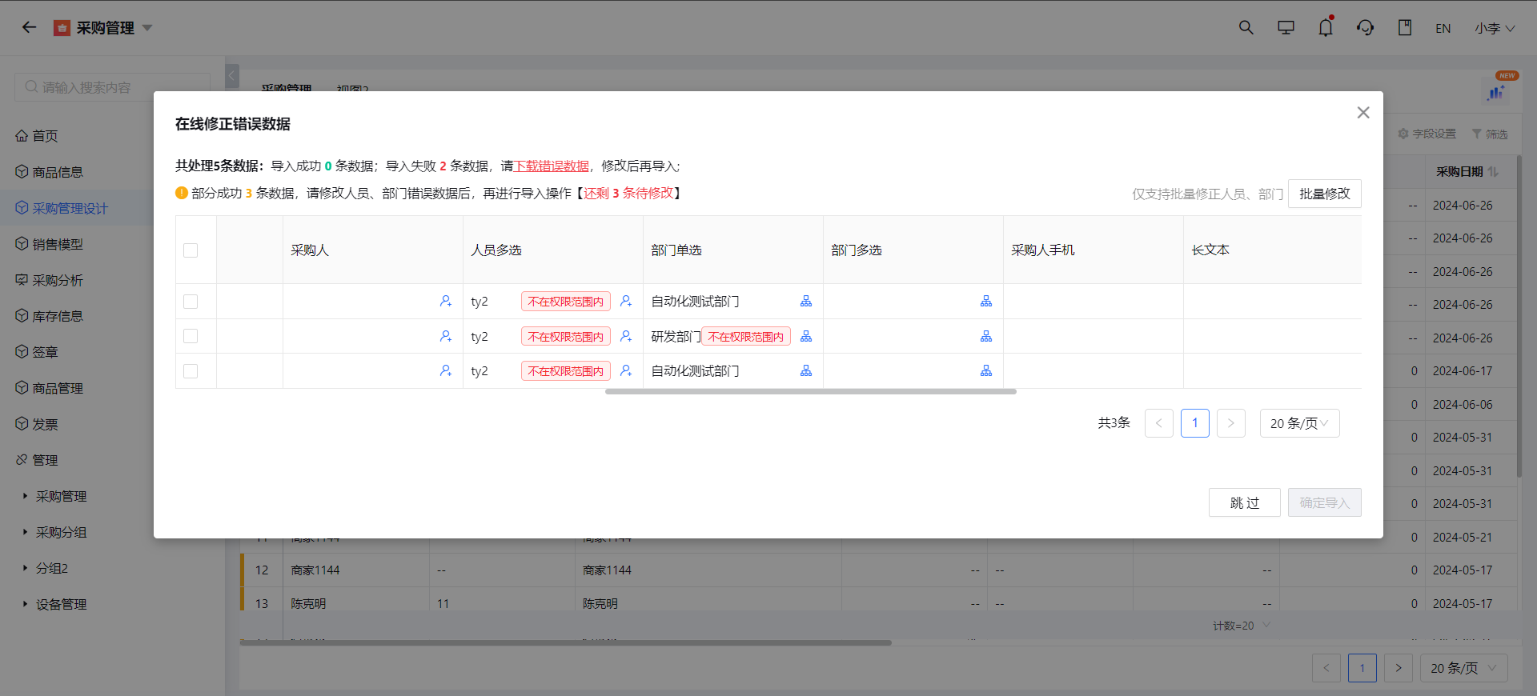Pick 人员多选 person icon in third row
This screenshot has height=696, width=1537.
(x=626, y=370)
